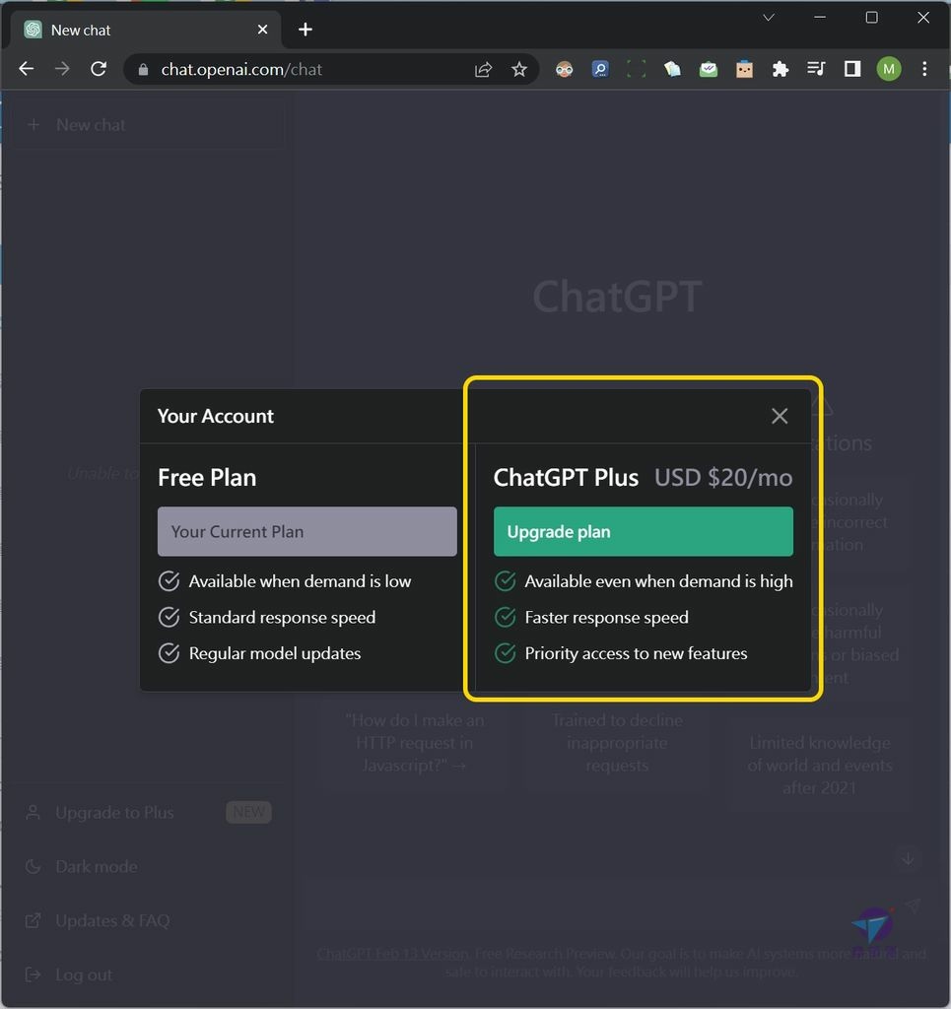The height and width of the screenshot is (1009, 951).
Task: Click the text Standard response speed
Action: pyautogui.click(x=282, y=617)
